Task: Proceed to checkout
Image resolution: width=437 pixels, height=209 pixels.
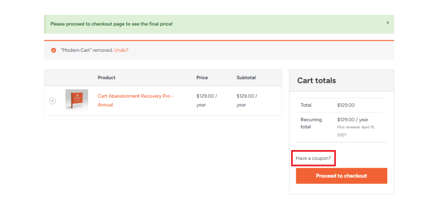Action: (x=341, y=176)
